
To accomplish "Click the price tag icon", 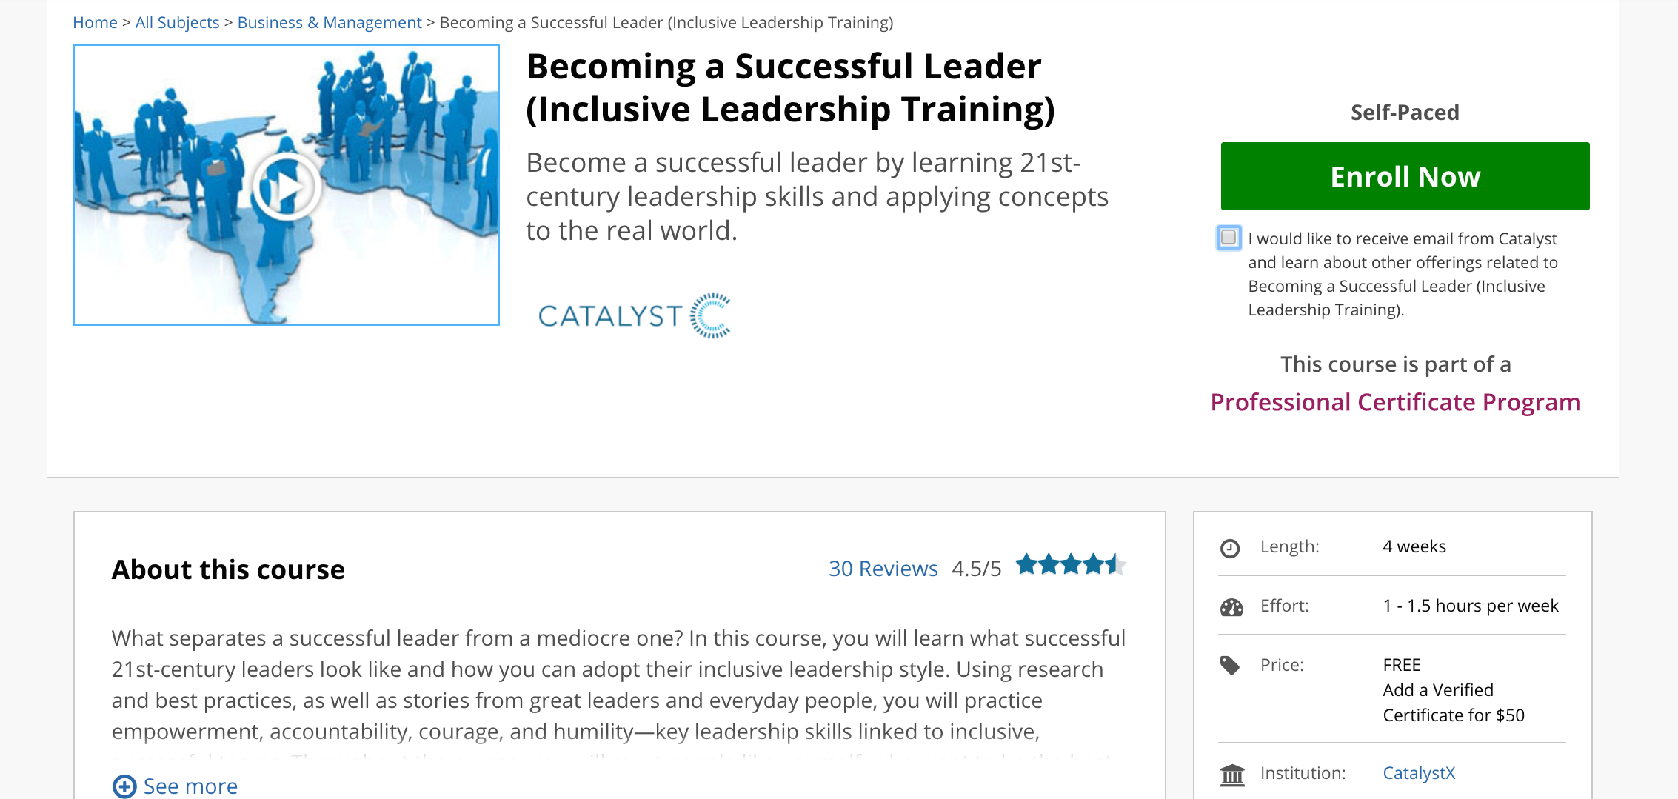I will coord(1231,665).
